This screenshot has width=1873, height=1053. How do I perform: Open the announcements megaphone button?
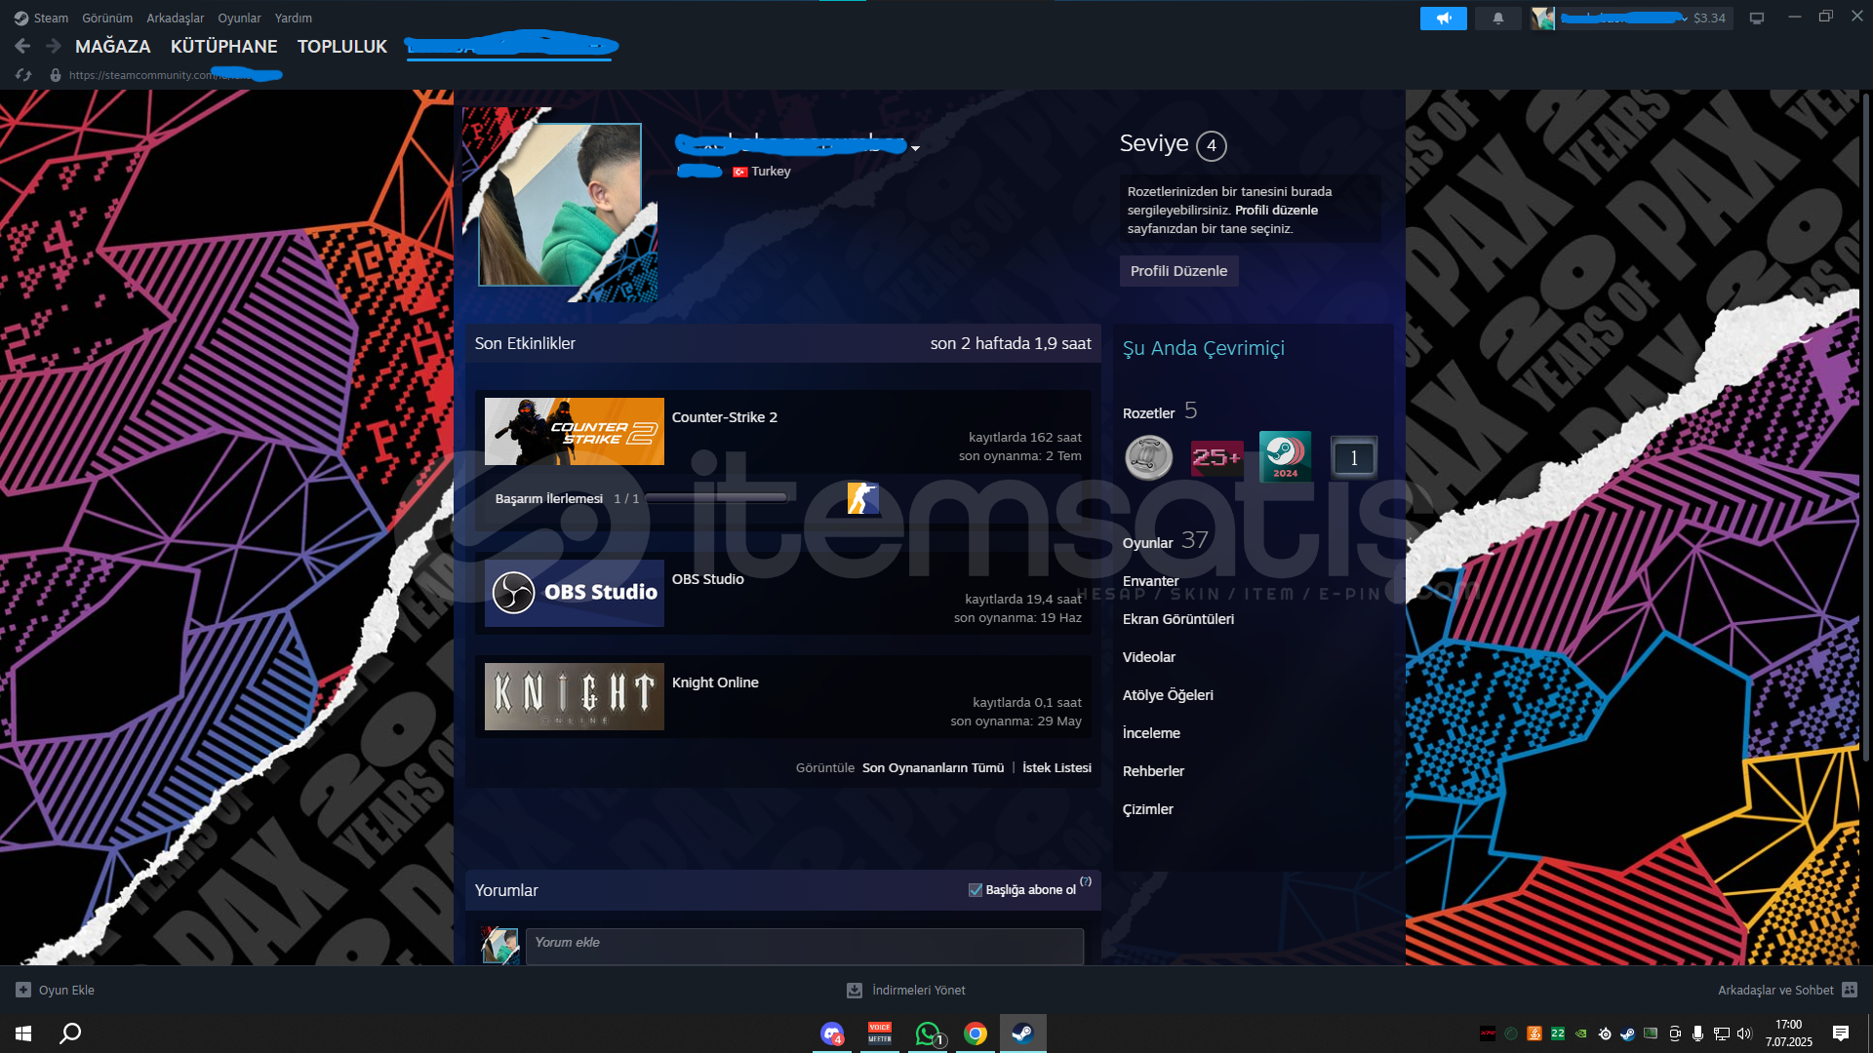point(1444,18)
